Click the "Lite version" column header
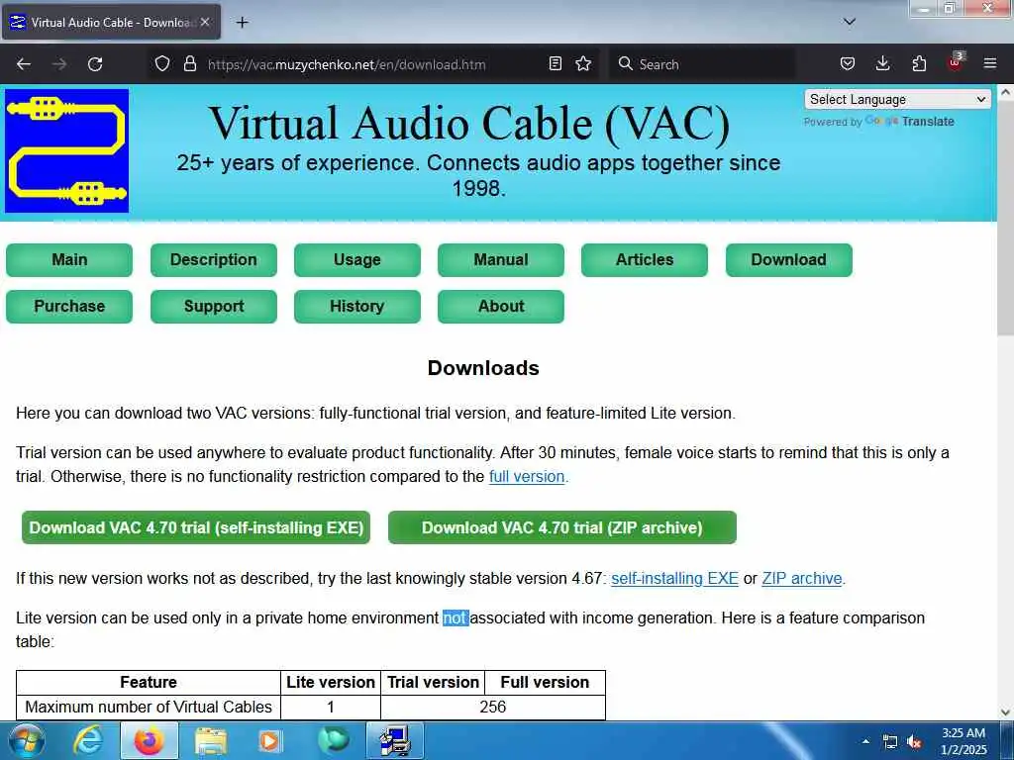This screenshot has width=1014, height=760. (331, 683)
